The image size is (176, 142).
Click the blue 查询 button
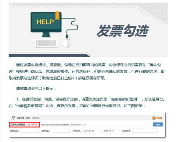tap(158, 124)
